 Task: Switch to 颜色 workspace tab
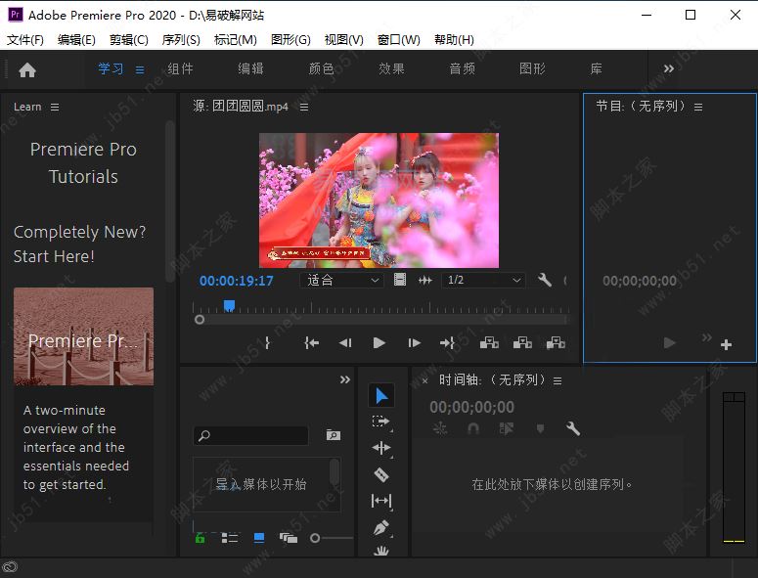(x=321, y=68)
